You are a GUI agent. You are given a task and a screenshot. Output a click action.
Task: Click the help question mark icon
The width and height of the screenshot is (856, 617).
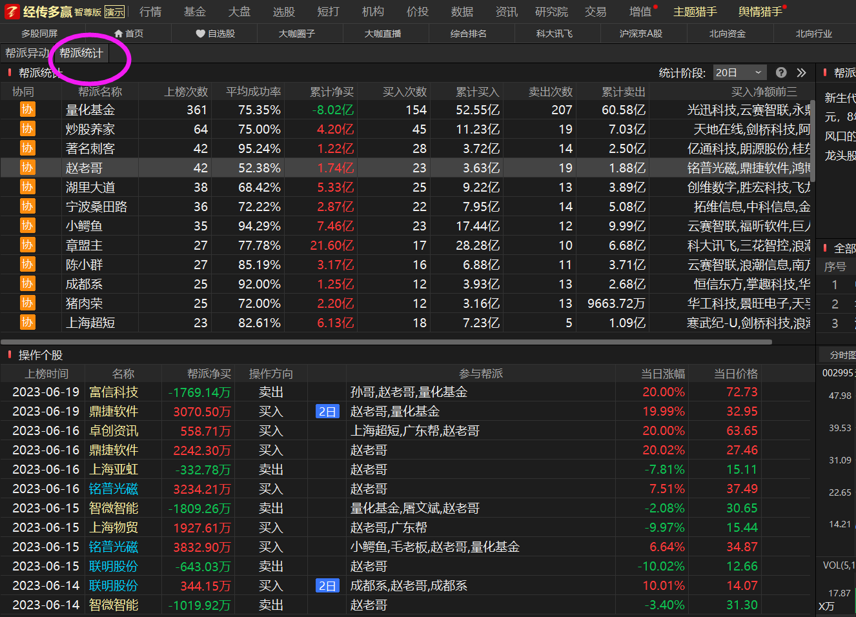(781, 73)
